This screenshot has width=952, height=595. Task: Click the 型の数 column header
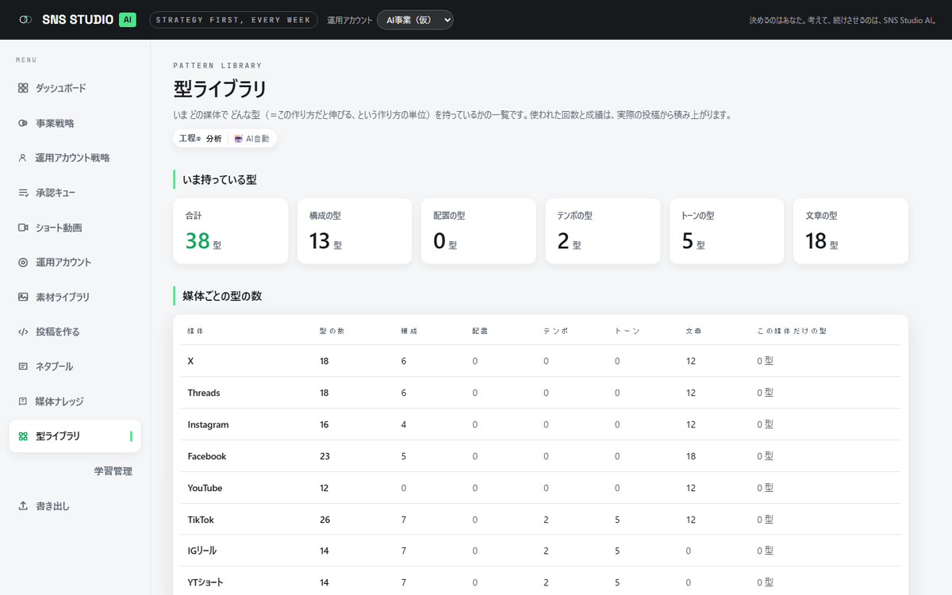point(332,330)
